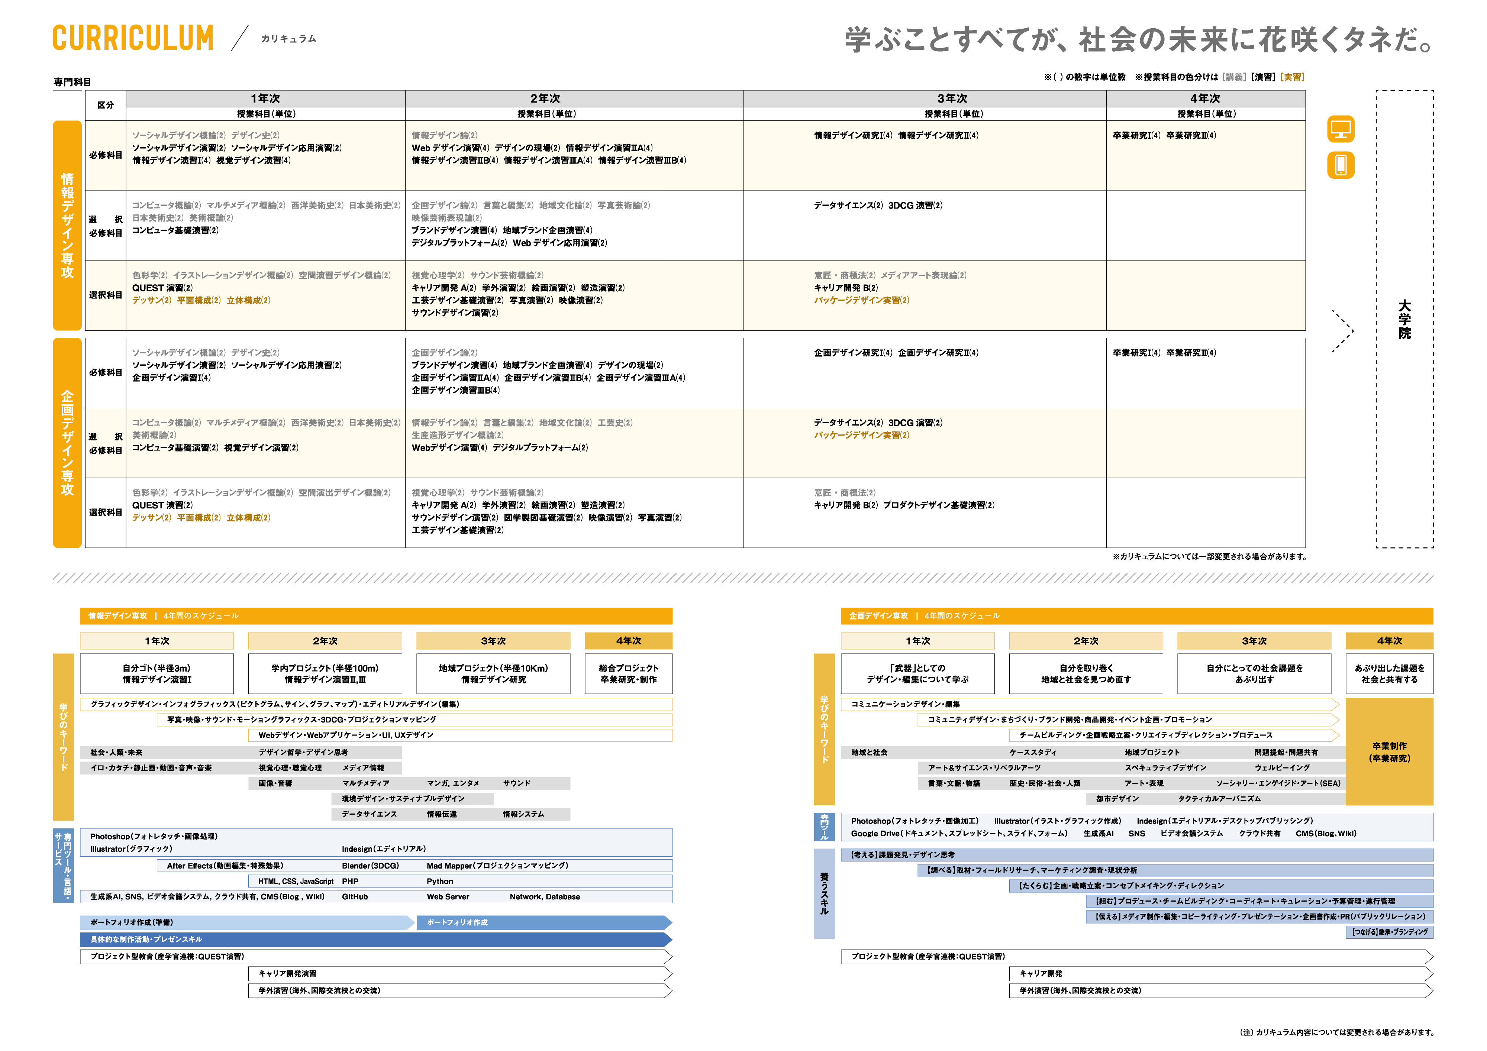Click the box 「武器」としてのデザイン・編集について学ぶ
Viewport: 1487px width, 1051px height.
coord(918,673)
